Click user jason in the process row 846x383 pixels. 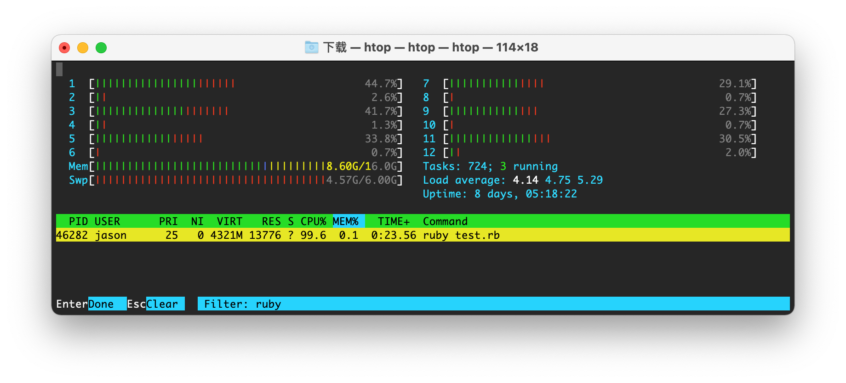[110, 235]
